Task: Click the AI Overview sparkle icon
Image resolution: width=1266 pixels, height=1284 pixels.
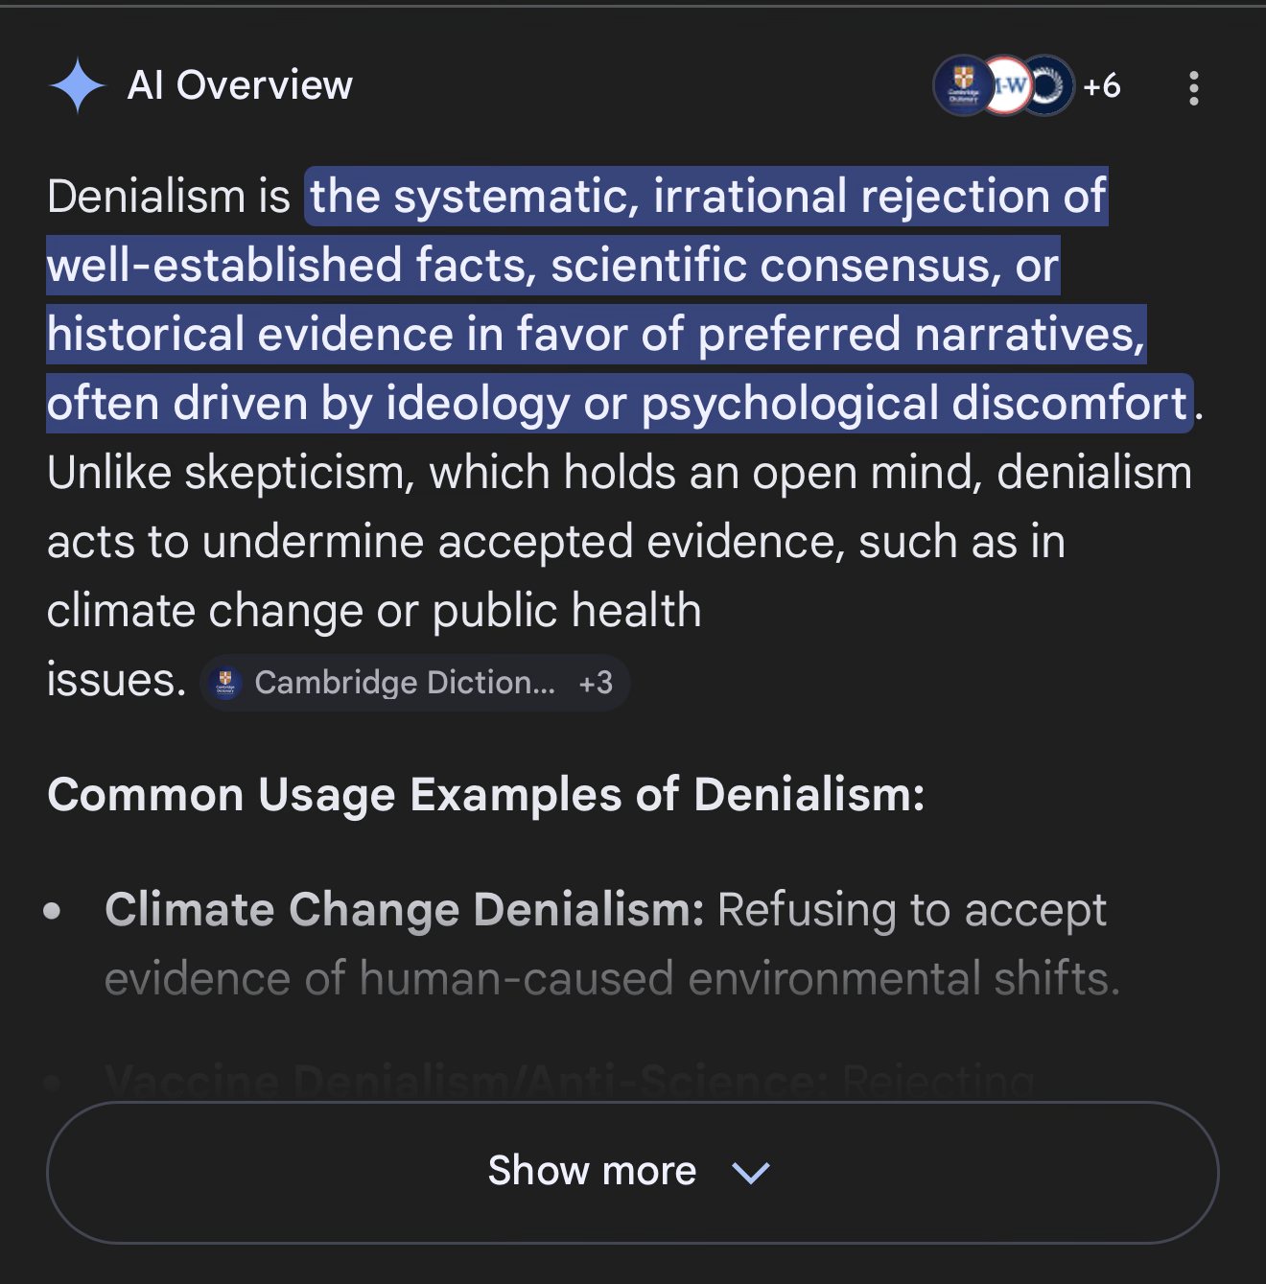Action: (x=77, y=85)
